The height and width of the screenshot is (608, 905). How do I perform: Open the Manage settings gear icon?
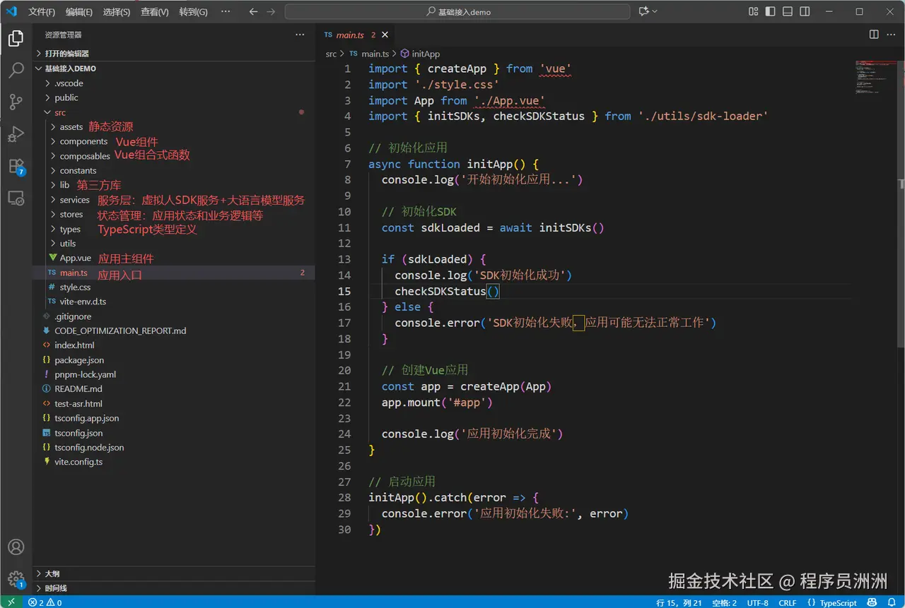16,579
